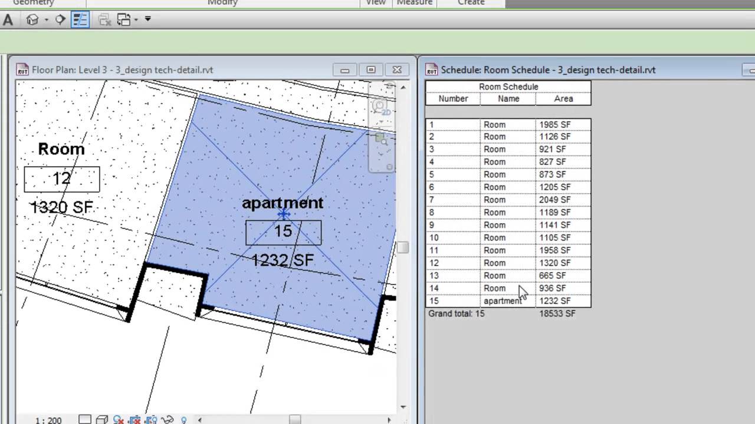Click the highlighted Schedules toolbar icon
Viewport: 755px width, 424px height.
point(80,19)
